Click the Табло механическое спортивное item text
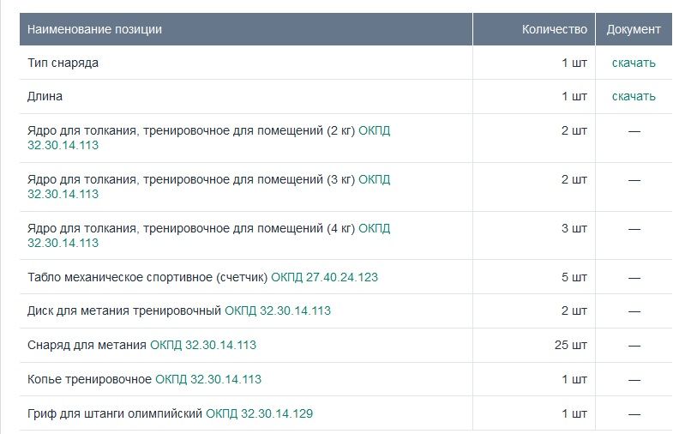Viewport: 691px width, 434px height. [147, 278]
